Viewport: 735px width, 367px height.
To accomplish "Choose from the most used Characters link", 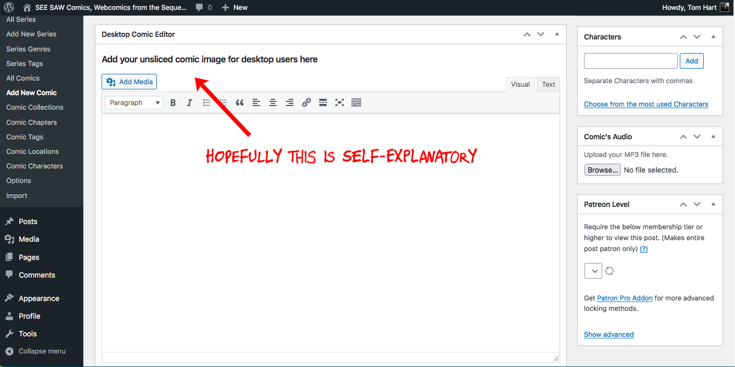I will point(646,104).
